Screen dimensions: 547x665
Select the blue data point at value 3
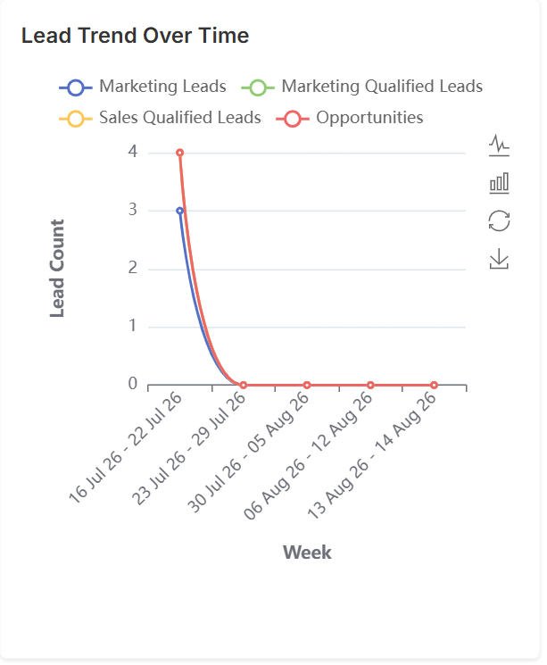point(179,211)
